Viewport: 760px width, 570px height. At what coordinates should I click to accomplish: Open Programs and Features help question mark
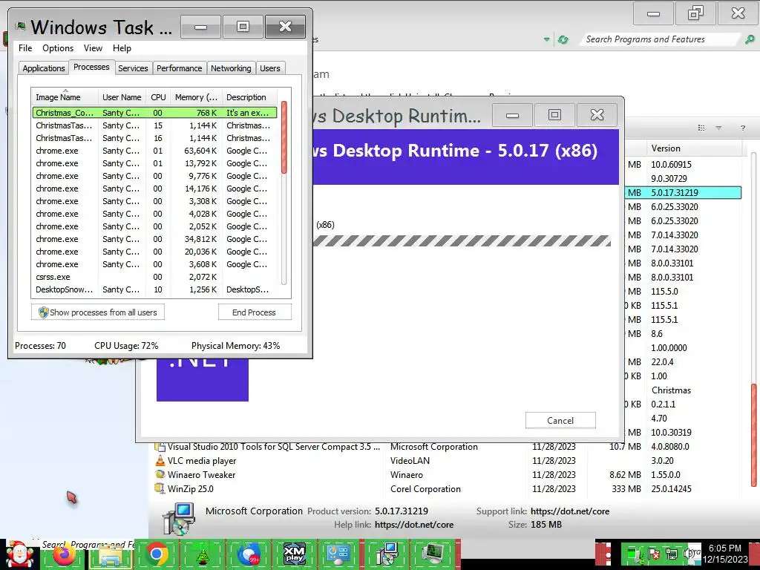742,128
